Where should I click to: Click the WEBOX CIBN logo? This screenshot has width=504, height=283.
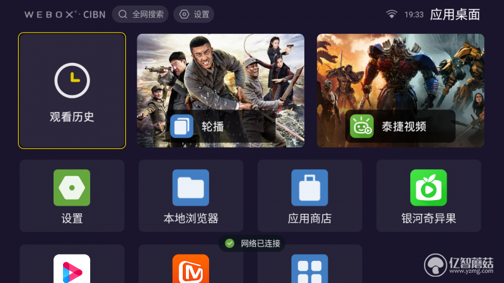(65, 14)
